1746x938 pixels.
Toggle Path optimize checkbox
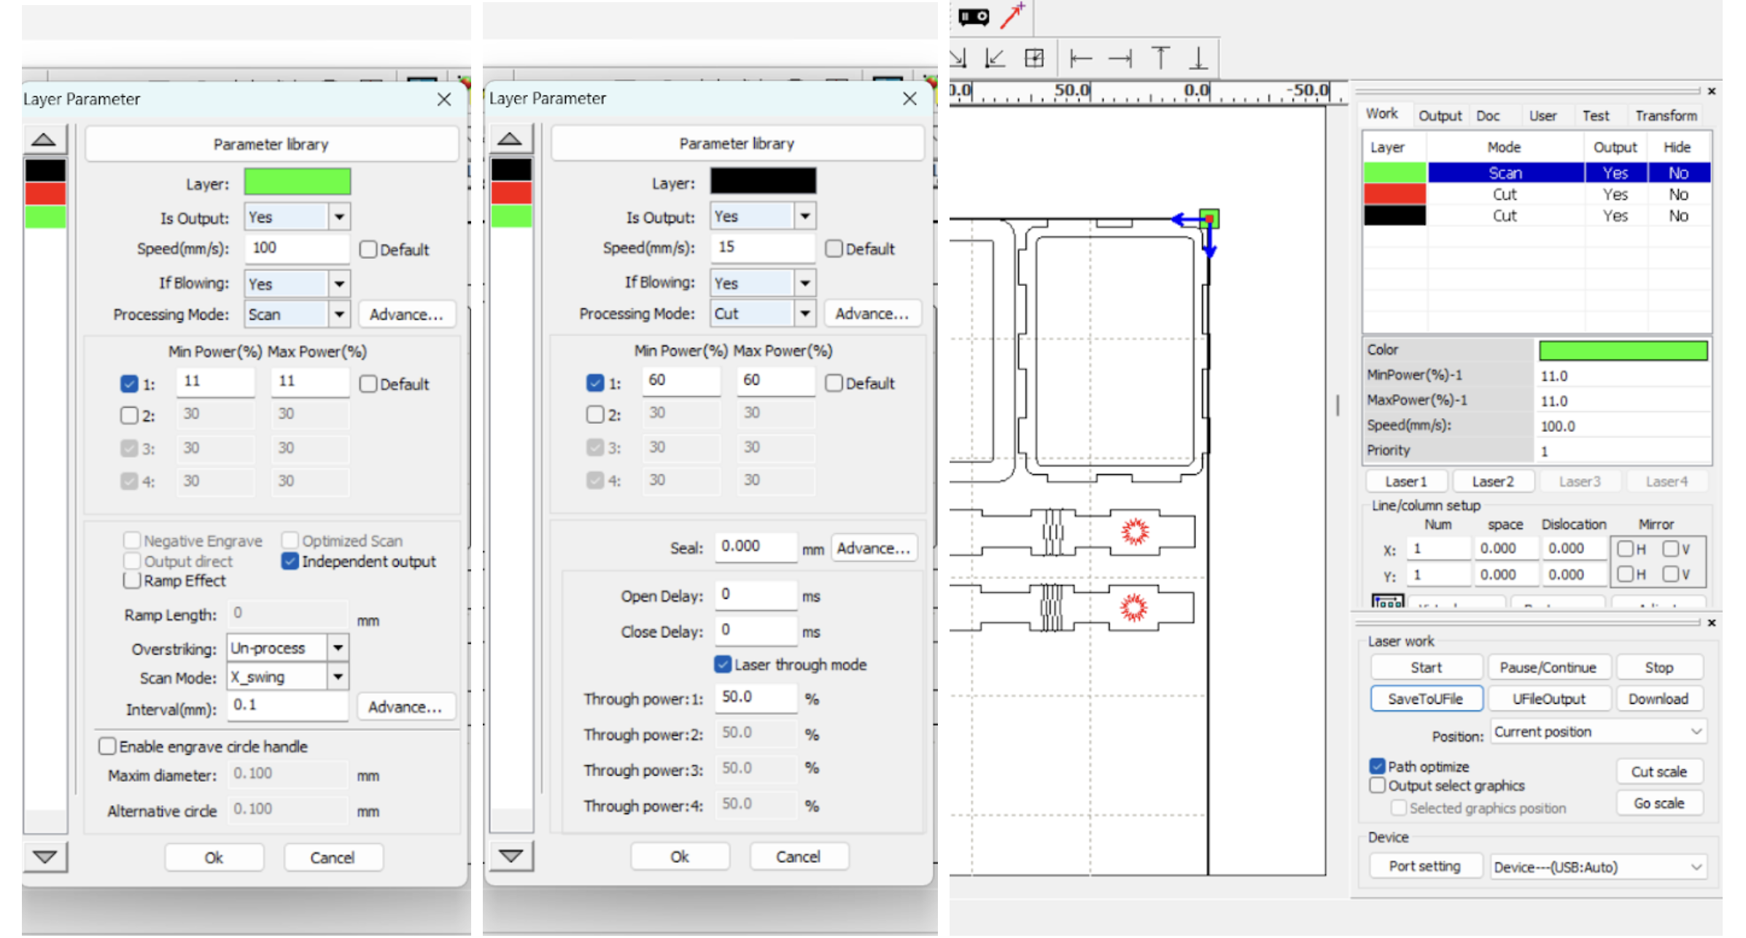tap(1377, 767)
